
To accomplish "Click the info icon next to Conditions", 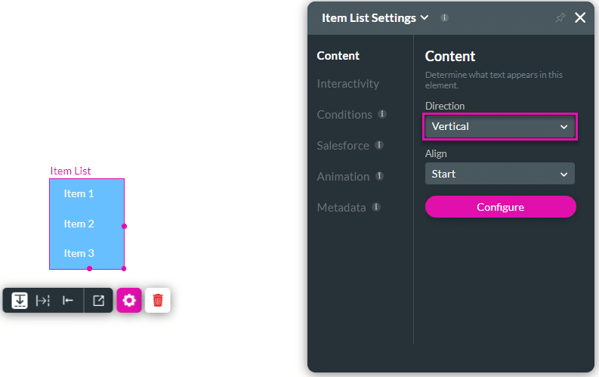I will tap(382, 114).
